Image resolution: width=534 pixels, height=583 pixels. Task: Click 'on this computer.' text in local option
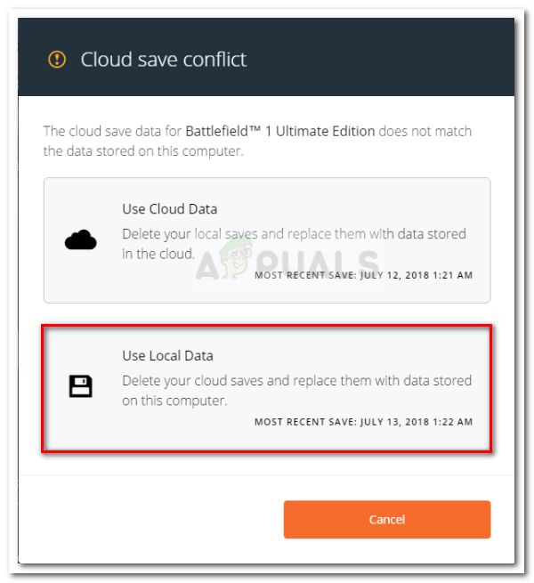click(x=174, y=401)
